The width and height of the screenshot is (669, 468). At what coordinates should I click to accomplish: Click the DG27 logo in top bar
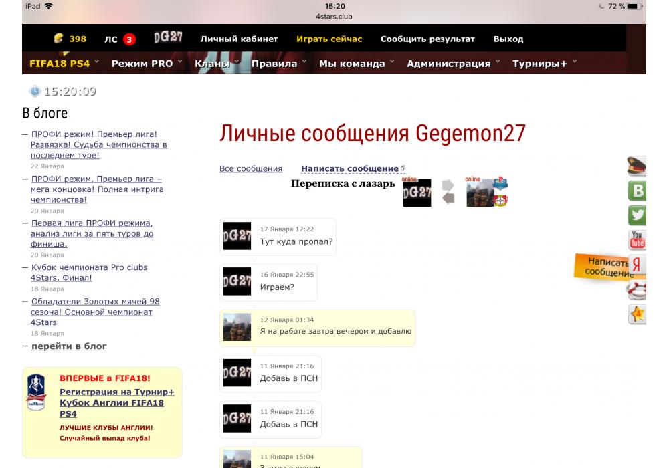click(168, 37)
